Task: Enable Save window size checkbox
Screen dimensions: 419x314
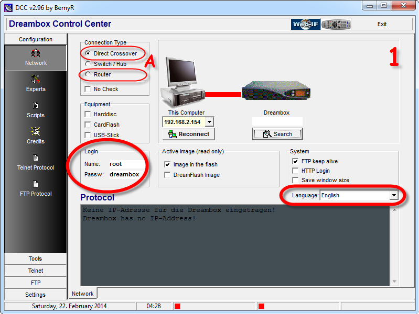Action: click(295, 180)
